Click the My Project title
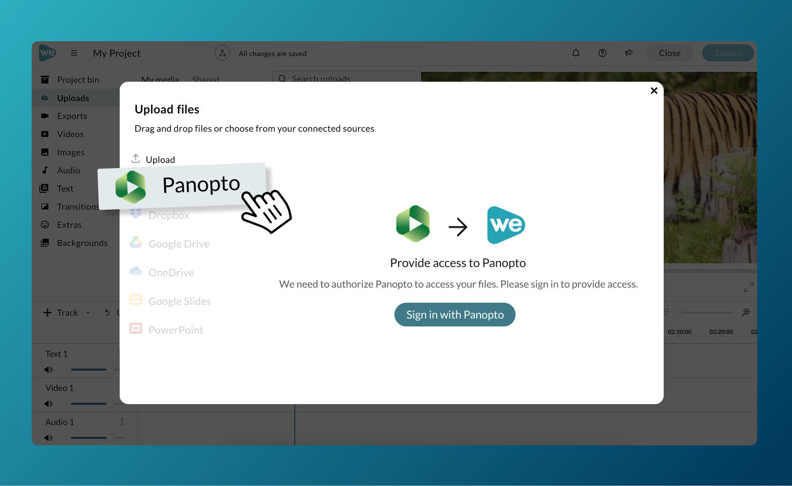792x486 pixels. (117, 53)
